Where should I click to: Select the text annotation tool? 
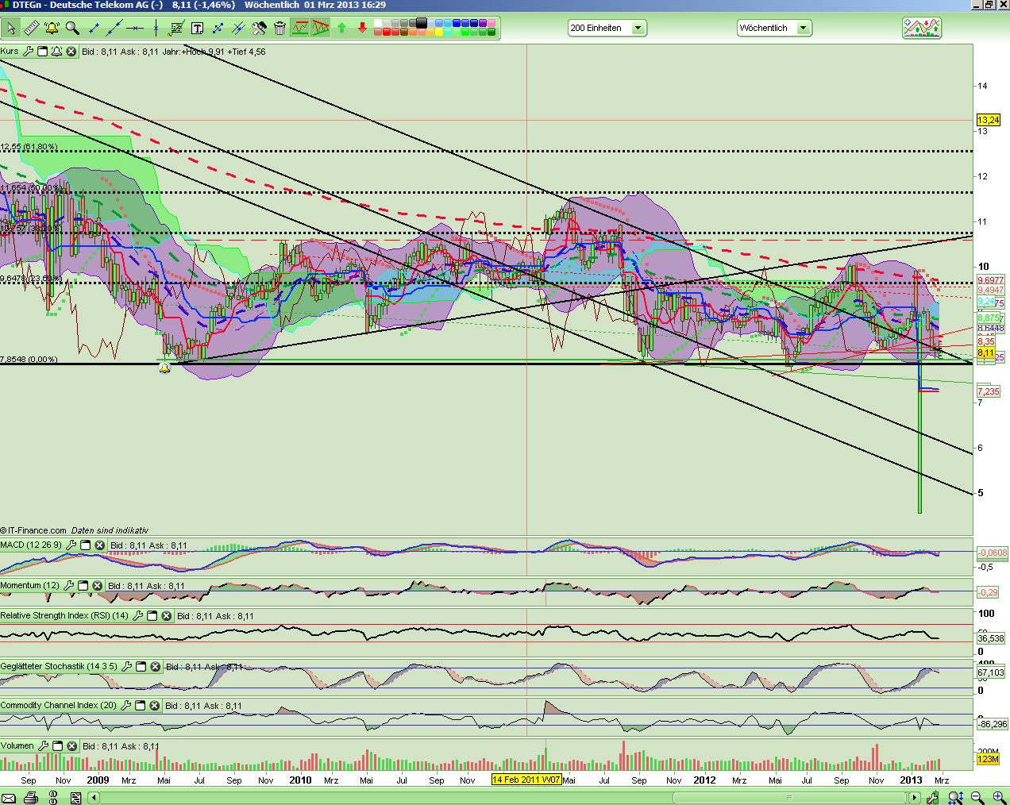click(197, 29)
